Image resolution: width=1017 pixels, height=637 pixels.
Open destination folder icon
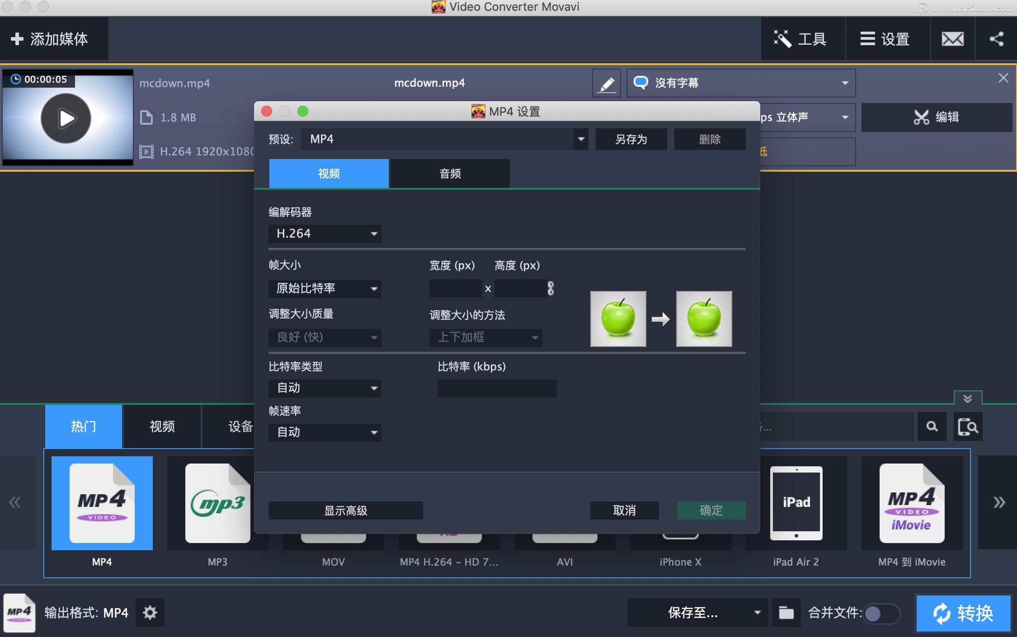786,613
